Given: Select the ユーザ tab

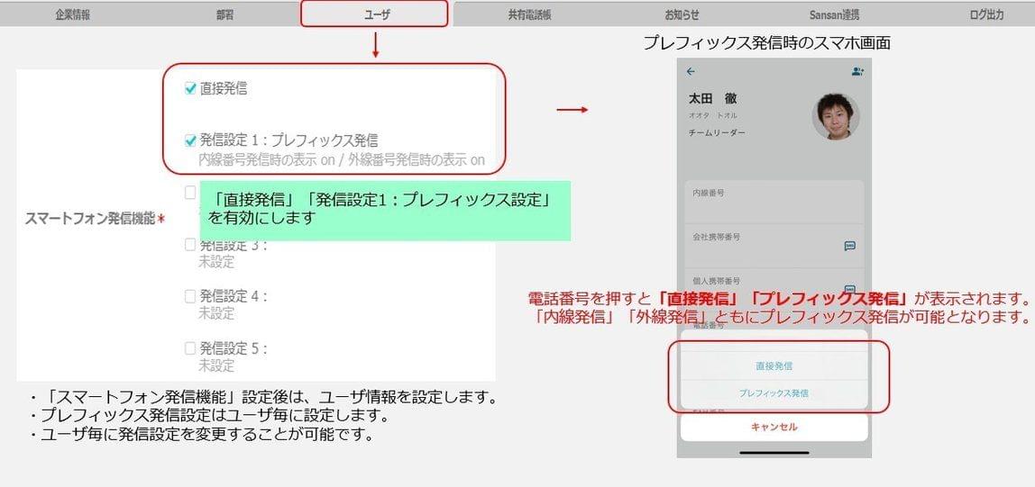Looking at the screenshot, I should (x=374, y=14).
